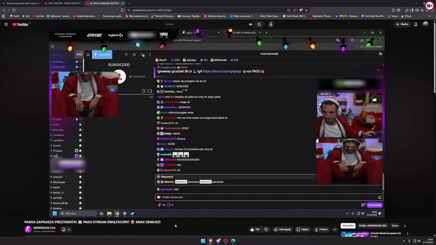
Task: Toggle star for user Bart3k_15
Action: pyautogui.click(x=80, y=193)
